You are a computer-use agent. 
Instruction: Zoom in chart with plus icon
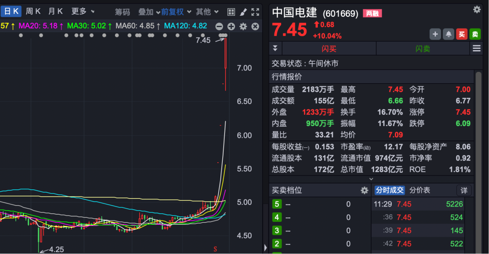pyautogui.click(x=231, y=27)
